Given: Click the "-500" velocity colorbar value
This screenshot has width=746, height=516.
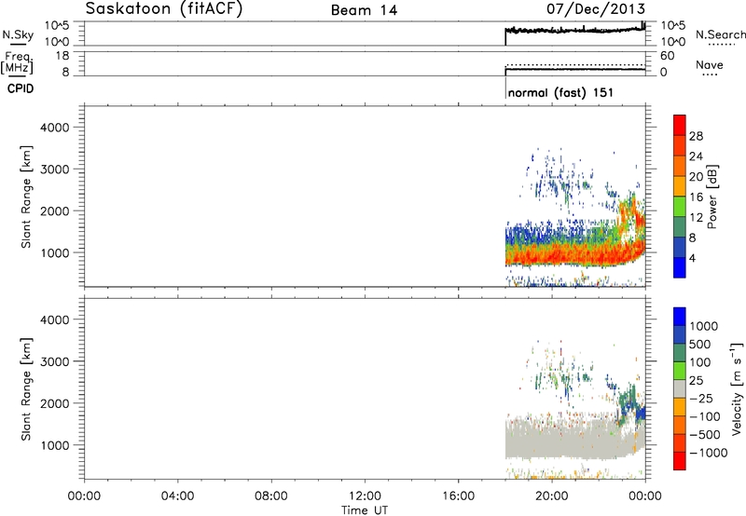Looking at the screenshot, I should pyautogui.click(x=704, y=434).
